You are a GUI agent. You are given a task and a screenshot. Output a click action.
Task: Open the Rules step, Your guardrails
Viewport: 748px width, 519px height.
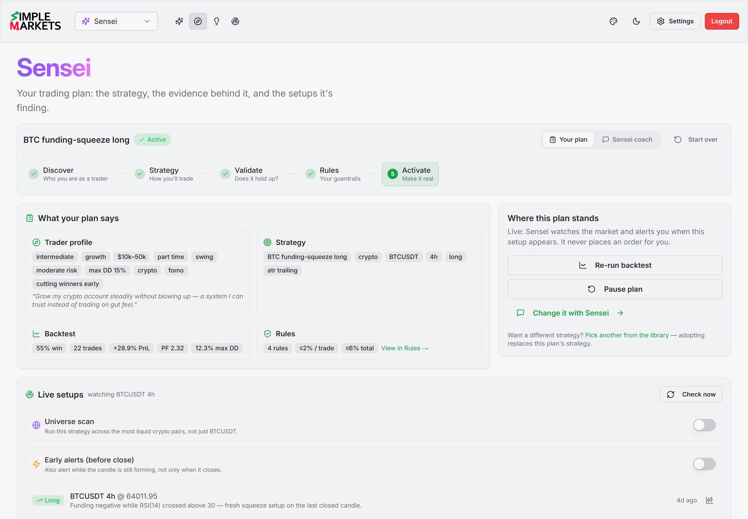click(x=333, y=174)
